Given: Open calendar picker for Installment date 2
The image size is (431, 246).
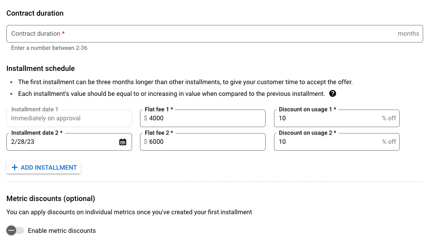Looking at the screenshot, I should click(123, 142).
